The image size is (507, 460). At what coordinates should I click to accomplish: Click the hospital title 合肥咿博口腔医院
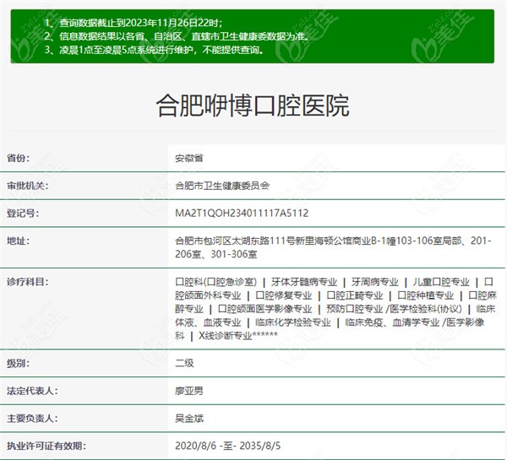[x=253, y=106]
